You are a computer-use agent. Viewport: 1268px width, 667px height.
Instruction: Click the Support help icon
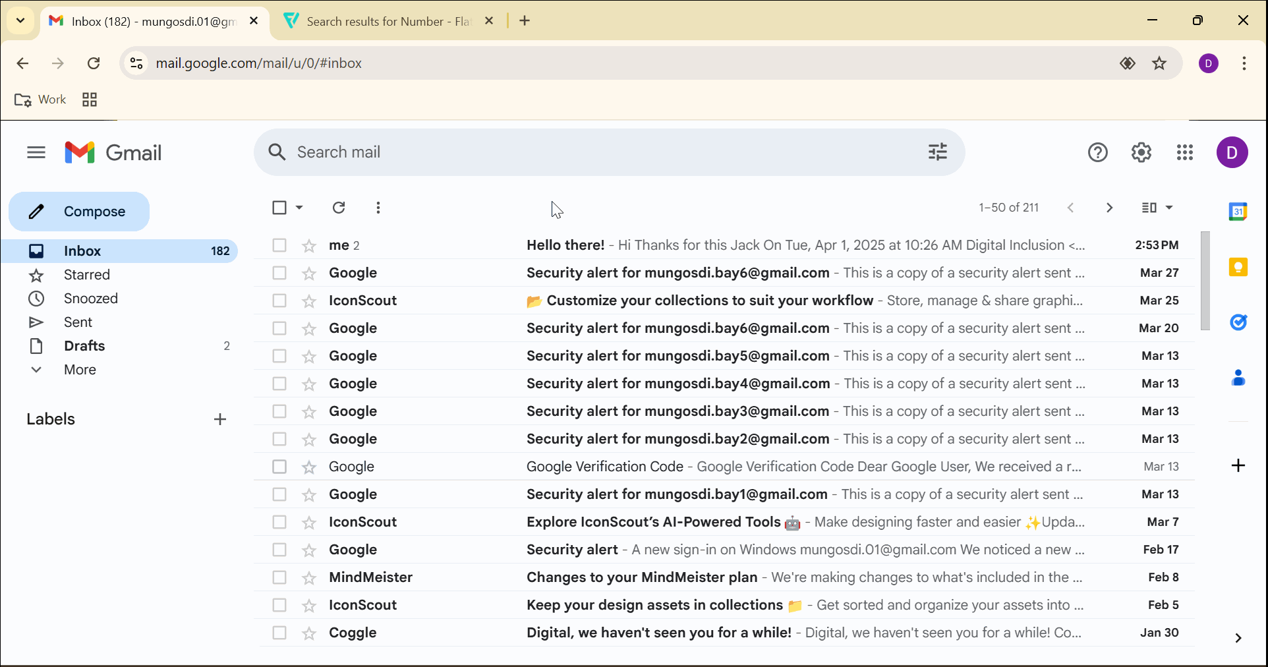1097,152
